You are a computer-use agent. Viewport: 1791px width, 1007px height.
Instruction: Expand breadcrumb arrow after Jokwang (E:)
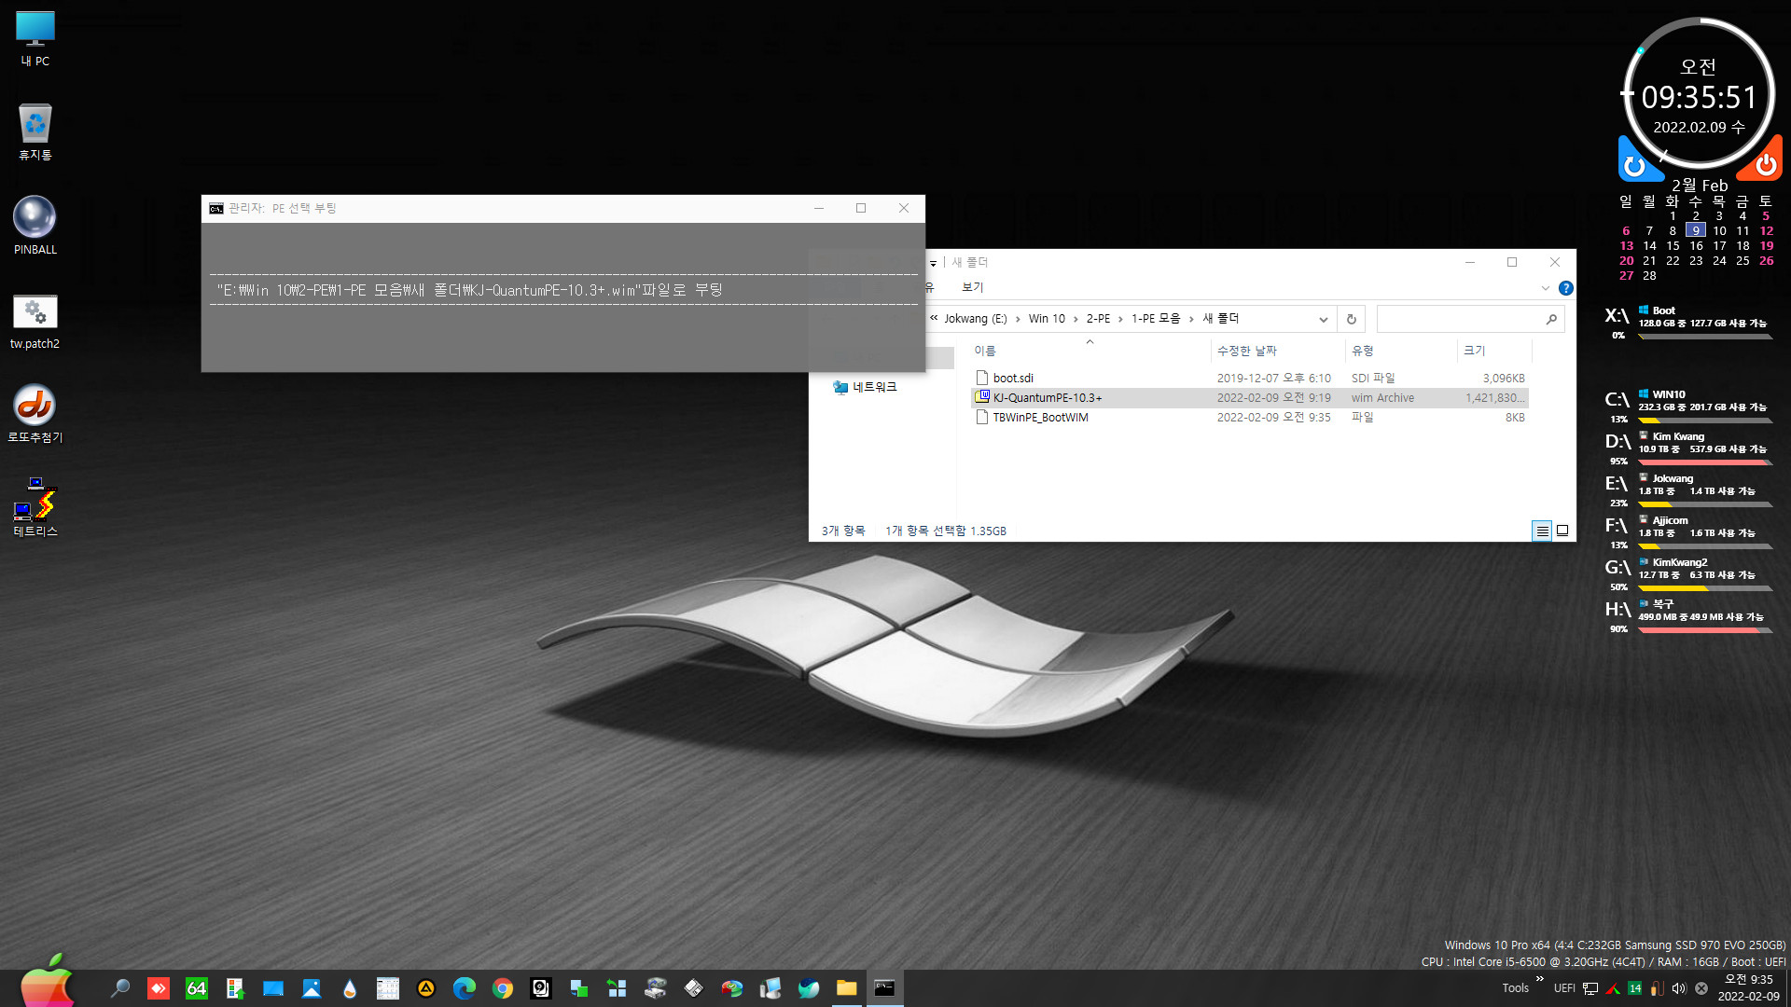tap(1018, 319)
